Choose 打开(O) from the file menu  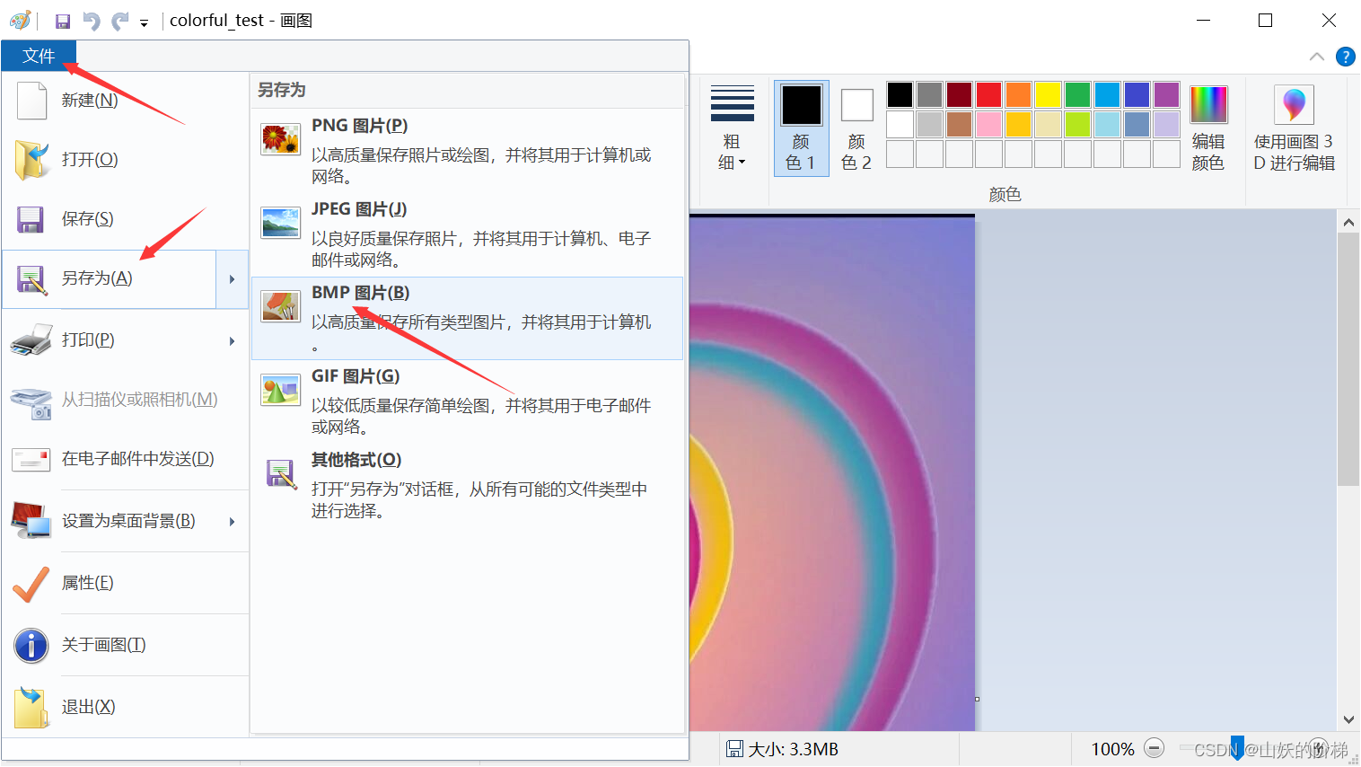point(126,160)
